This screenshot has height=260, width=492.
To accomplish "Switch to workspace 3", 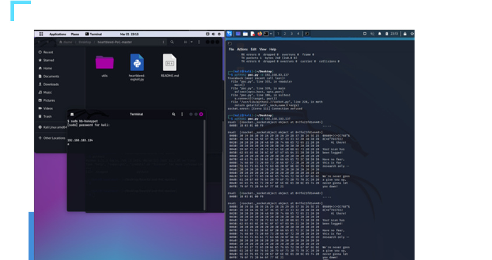I will 292,34.
